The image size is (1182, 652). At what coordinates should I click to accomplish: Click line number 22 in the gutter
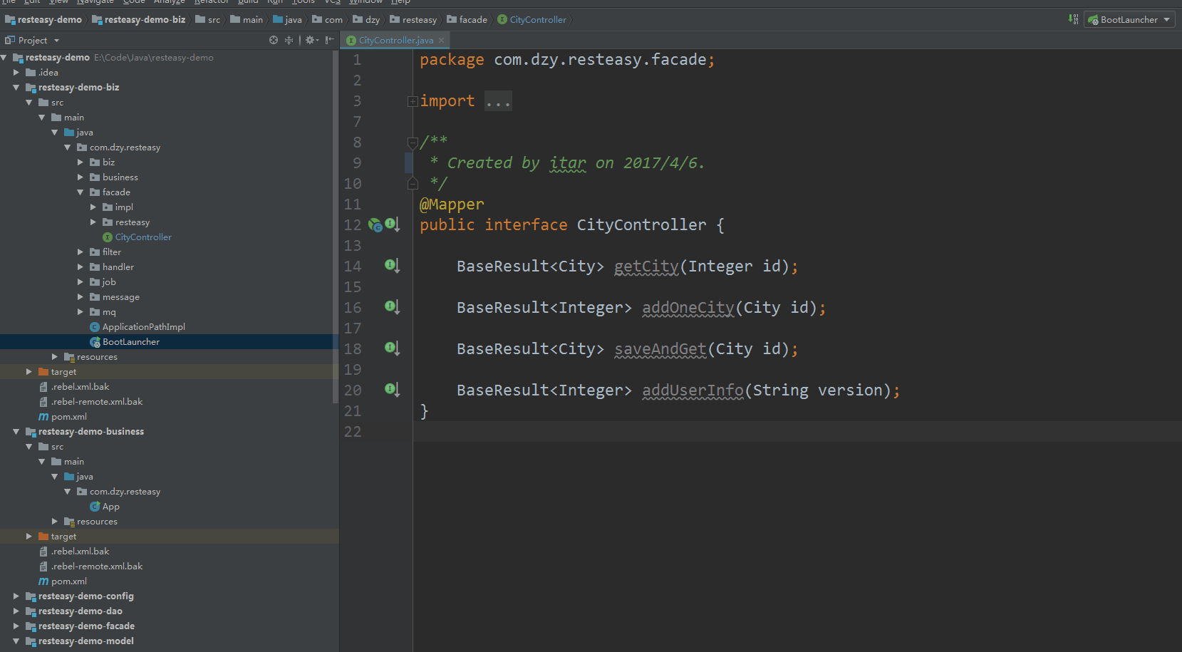click(x=353, y=432)
